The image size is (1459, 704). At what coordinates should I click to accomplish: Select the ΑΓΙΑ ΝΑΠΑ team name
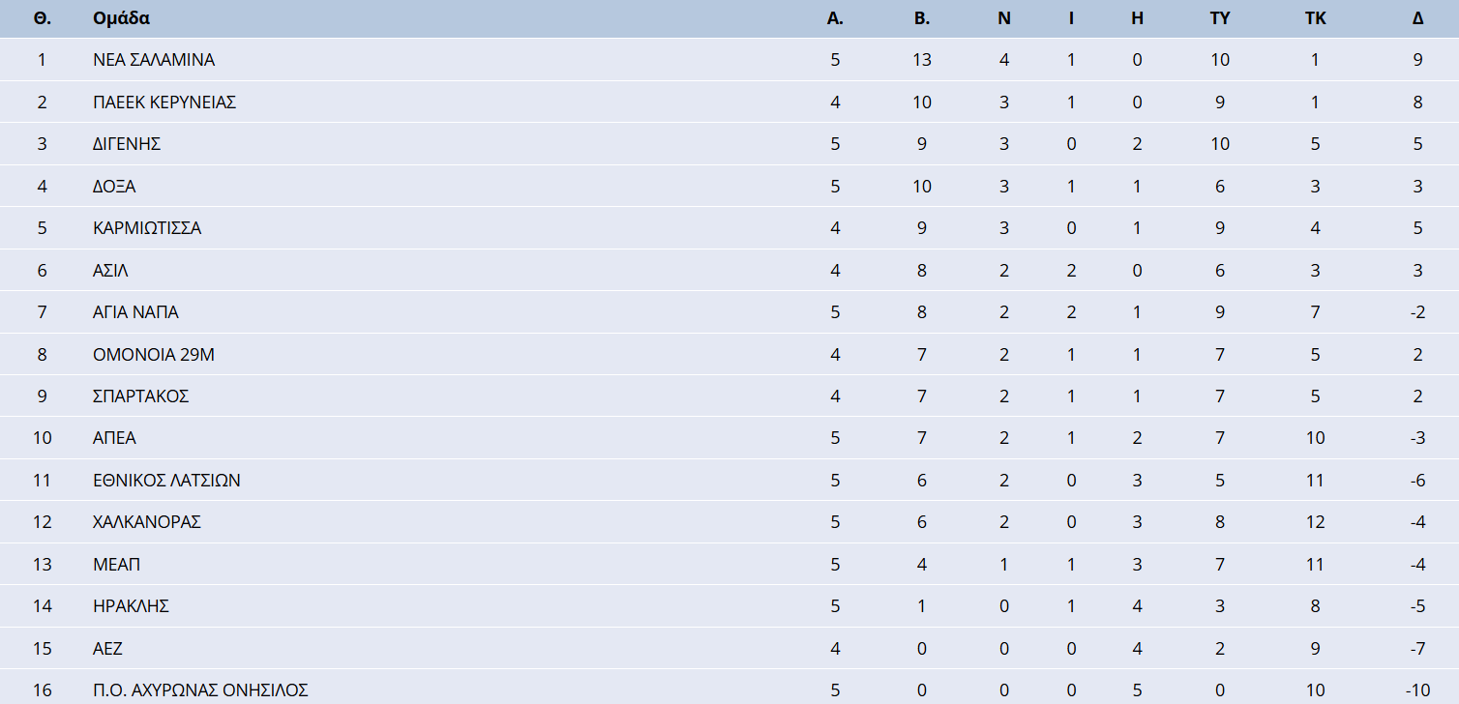tap(135, 312)
